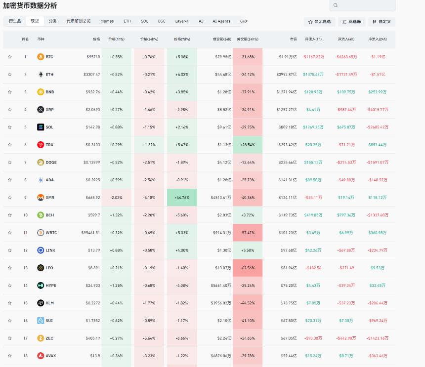Open the 分类 tab

tap(52, 21)
